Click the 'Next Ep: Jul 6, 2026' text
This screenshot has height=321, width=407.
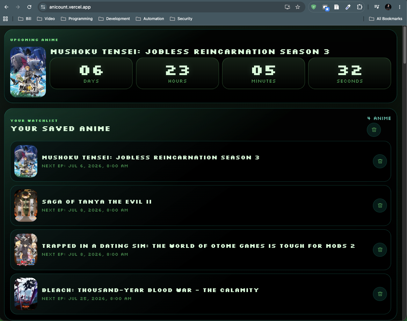[x=85, y=166]
